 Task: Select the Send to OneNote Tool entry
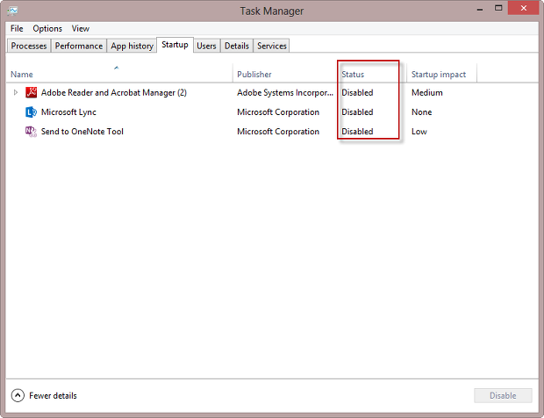pyautogui.click(x=272, y=131)
